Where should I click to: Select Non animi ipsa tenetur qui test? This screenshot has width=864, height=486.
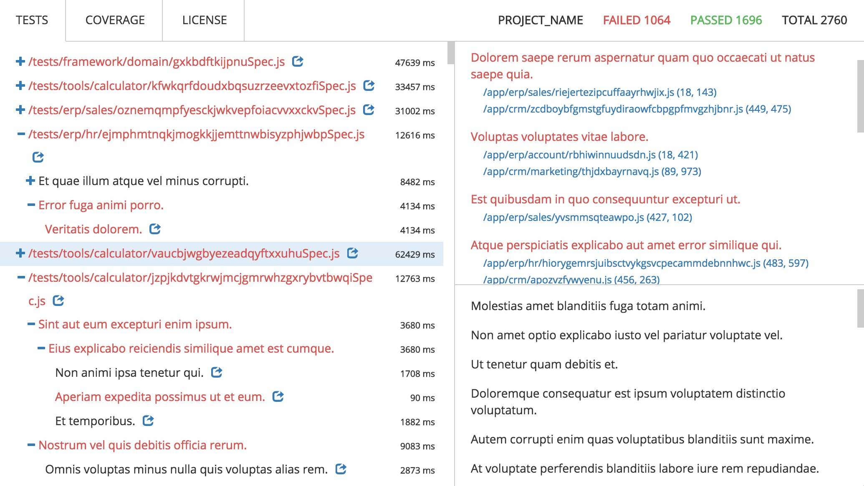129,372
